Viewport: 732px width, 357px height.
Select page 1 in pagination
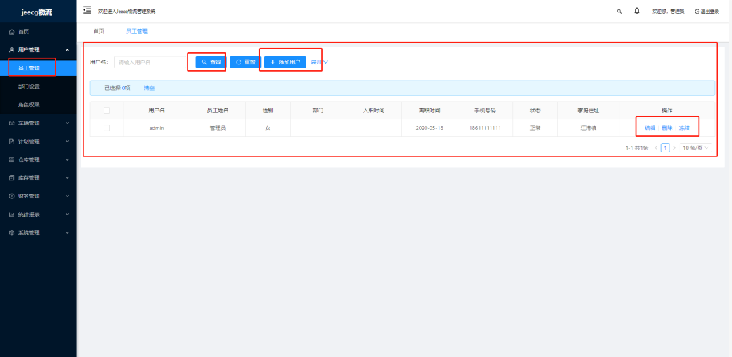pyautogui.click(x=666, y=148)
